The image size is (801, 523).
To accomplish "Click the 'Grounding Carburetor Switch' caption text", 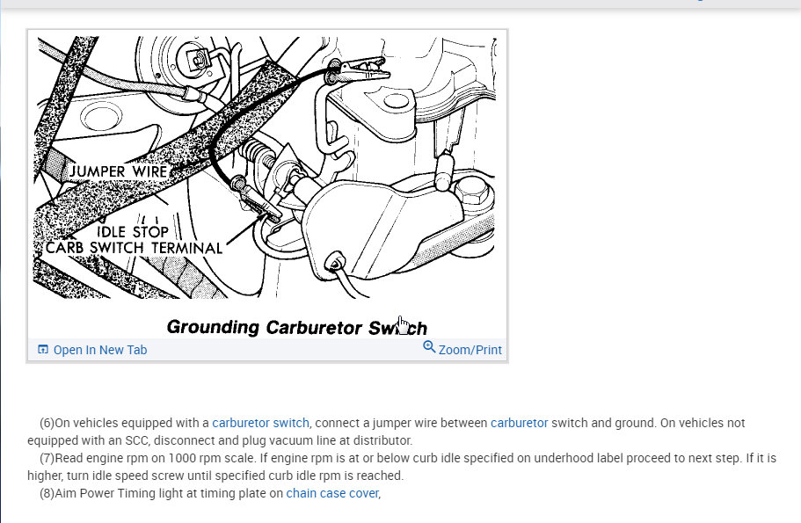I will click(x=297, y=327).
